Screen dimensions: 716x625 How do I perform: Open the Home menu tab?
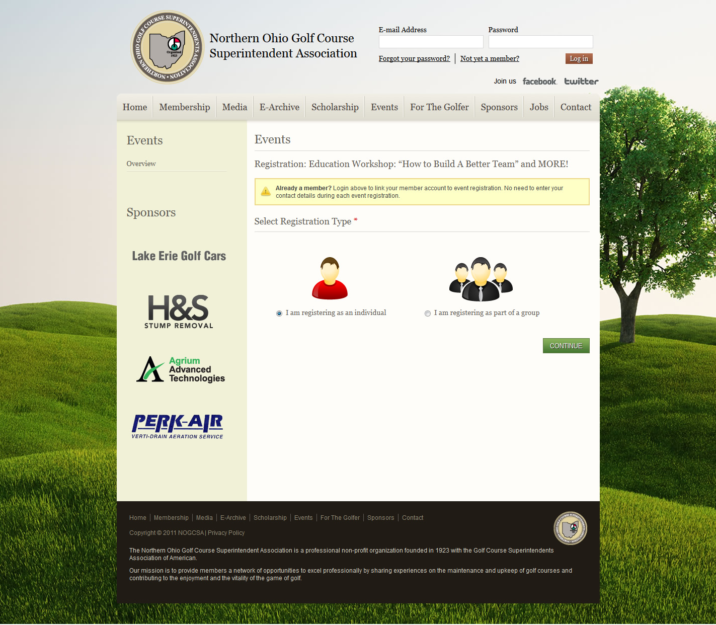coord(135,107)
